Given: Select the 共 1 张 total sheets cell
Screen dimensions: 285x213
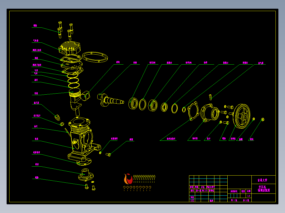Looking at the screenshot, I should [x=246, y=200].
